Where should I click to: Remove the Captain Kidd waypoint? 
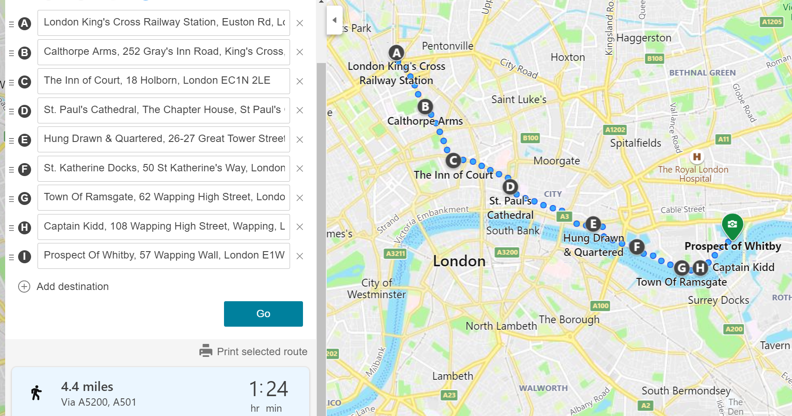pyautogui.click(x=300, y=227)
